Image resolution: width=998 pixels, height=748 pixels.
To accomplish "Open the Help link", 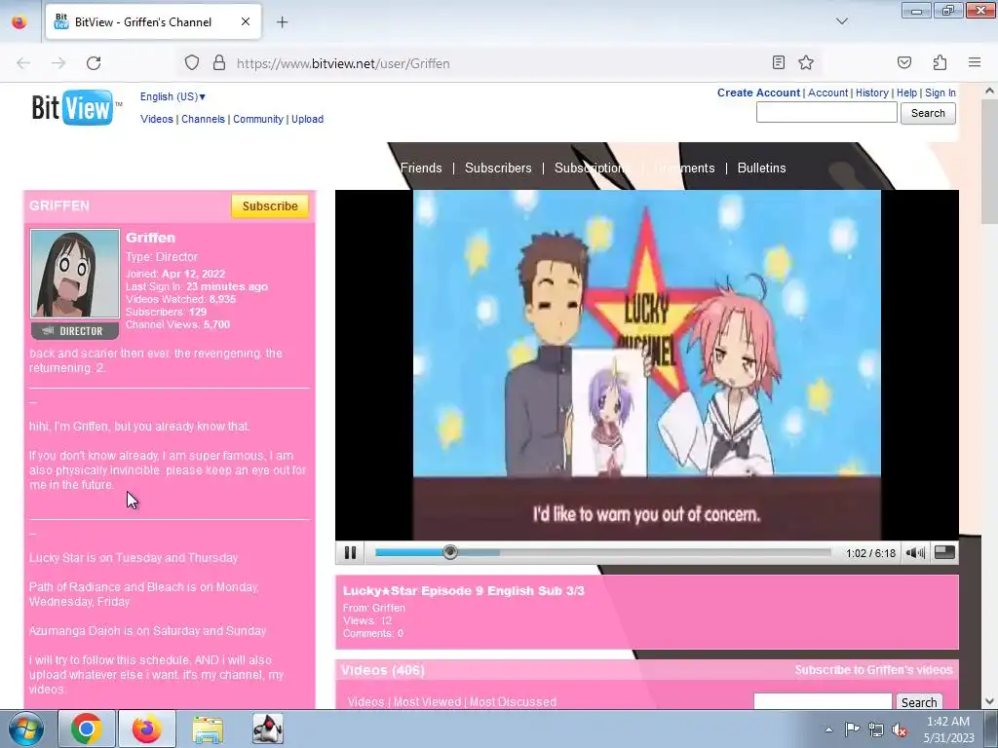I will click(x=906, y=93).
